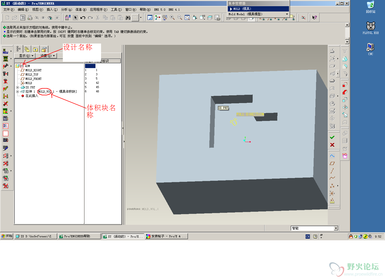Click the Copy icon in toolbar

point(105,18)
